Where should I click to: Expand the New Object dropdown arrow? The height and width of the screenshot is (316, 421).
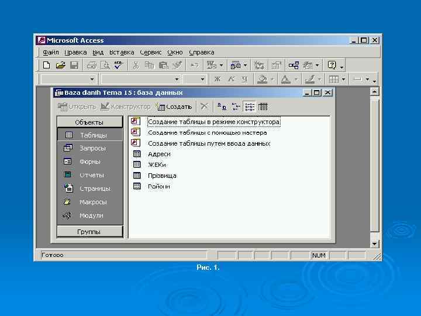317,65
